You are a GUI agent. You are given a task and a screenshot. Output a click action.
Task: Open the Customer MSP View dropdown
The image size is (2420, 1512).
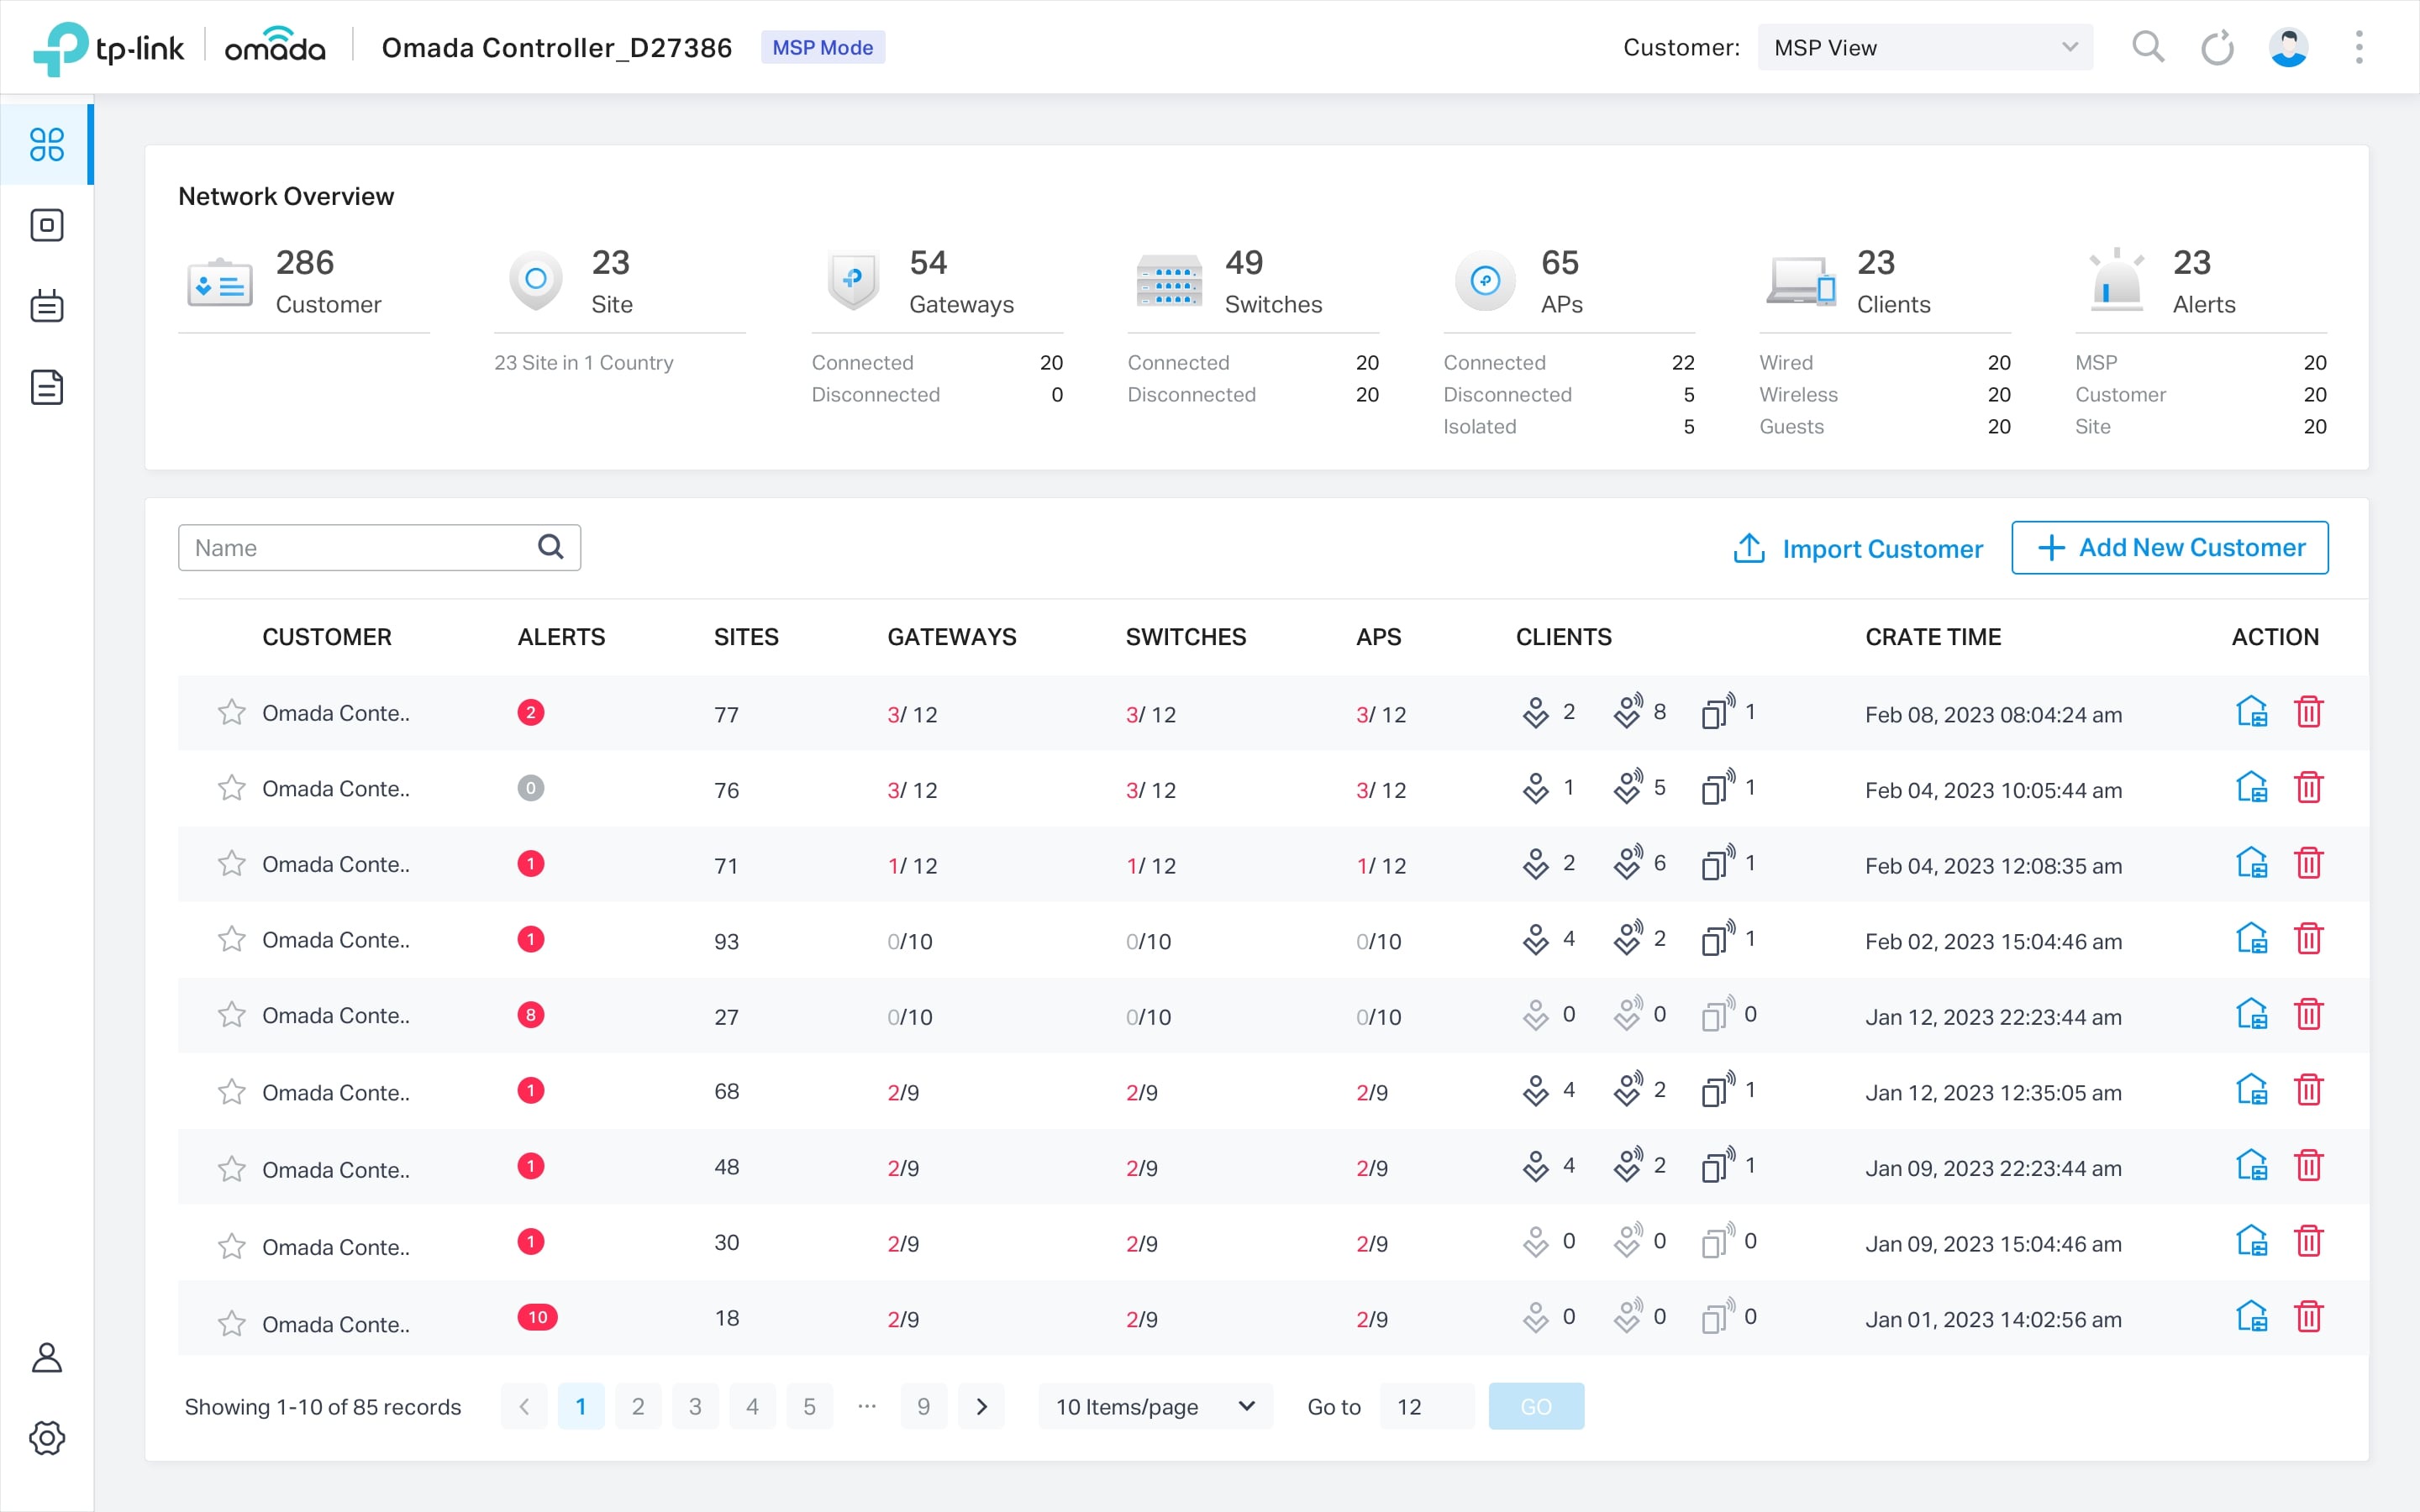pos(1925,47)
